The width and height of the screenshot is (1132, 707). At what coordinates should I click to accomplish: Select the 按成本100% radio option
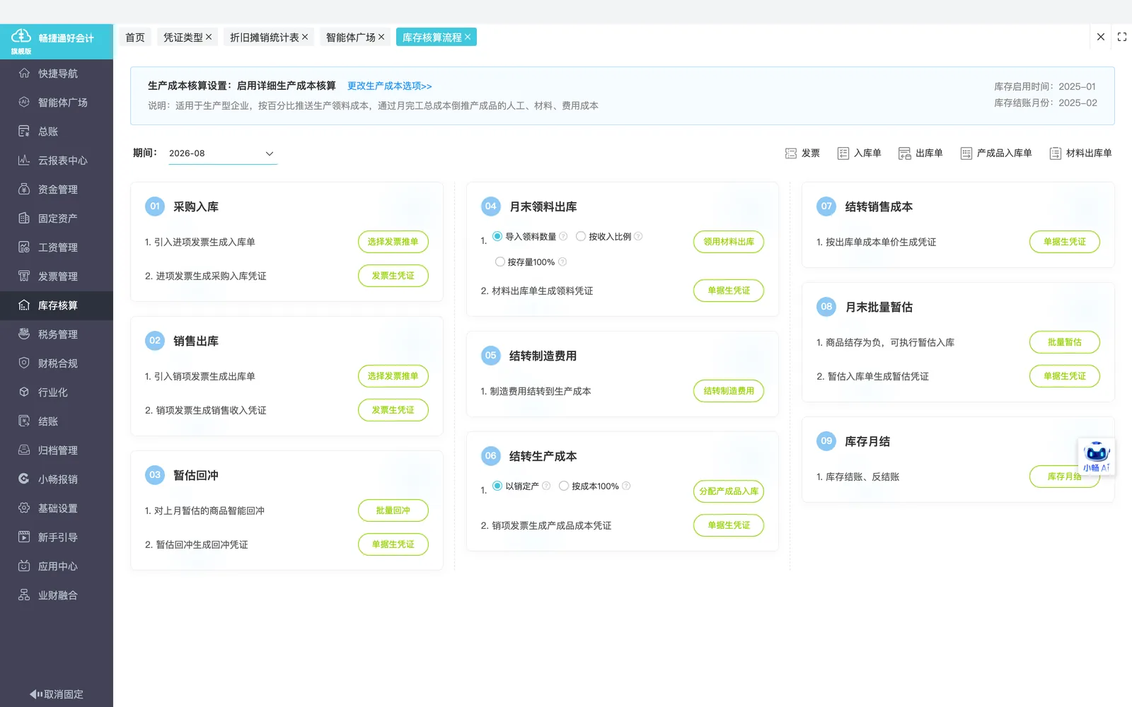[x=564, y=486]
